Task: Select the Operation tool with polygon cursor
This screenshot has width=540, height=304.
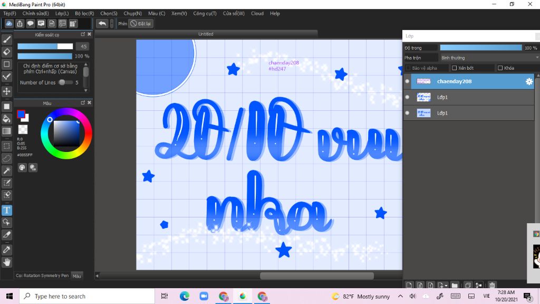Action: coord(6,222)
